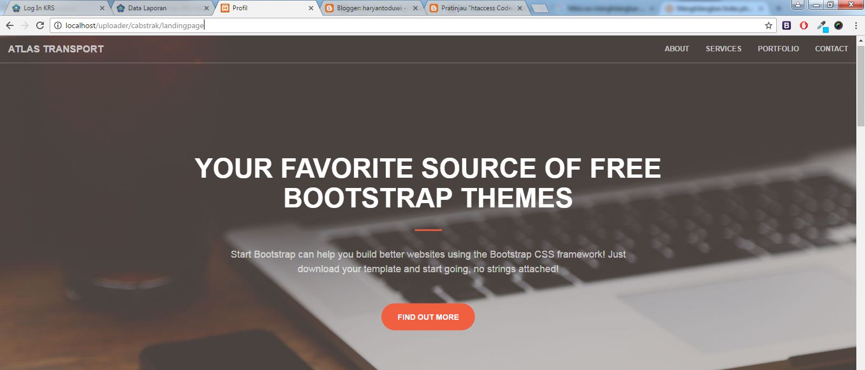This screenshot has height=370, width=865.
Task: Go to the ABOUT section link
Action: click(677, 49)
